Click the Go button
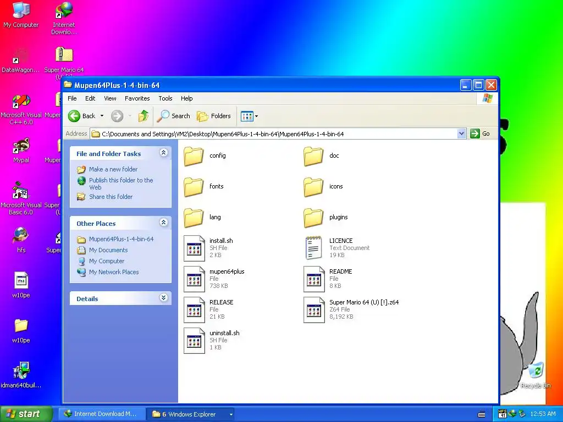Image resolution: width=563 pixels, height=422 pixels. (480, 134)
